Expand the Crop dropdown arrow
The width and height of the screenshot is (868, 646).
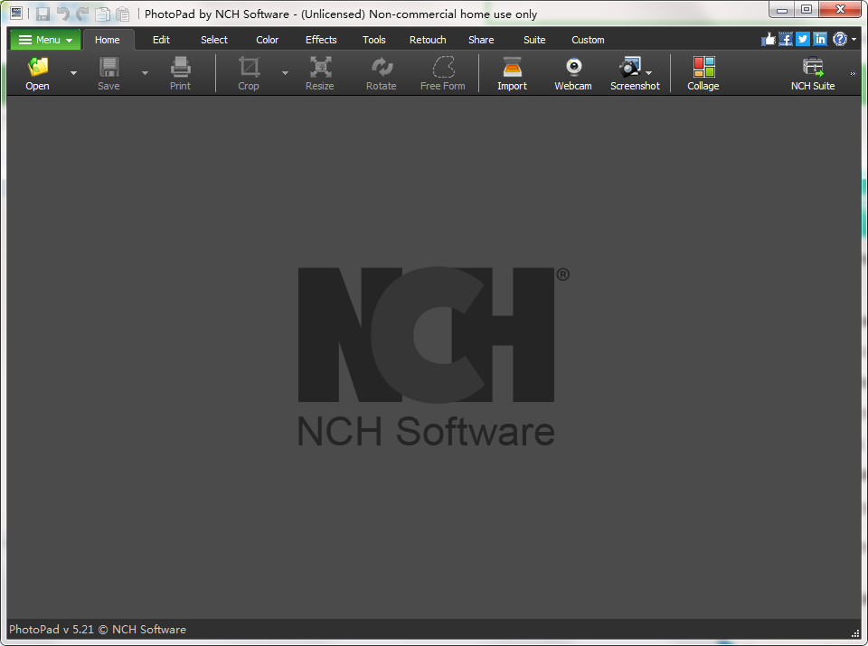pyautogui.click(x=285, y=73)
